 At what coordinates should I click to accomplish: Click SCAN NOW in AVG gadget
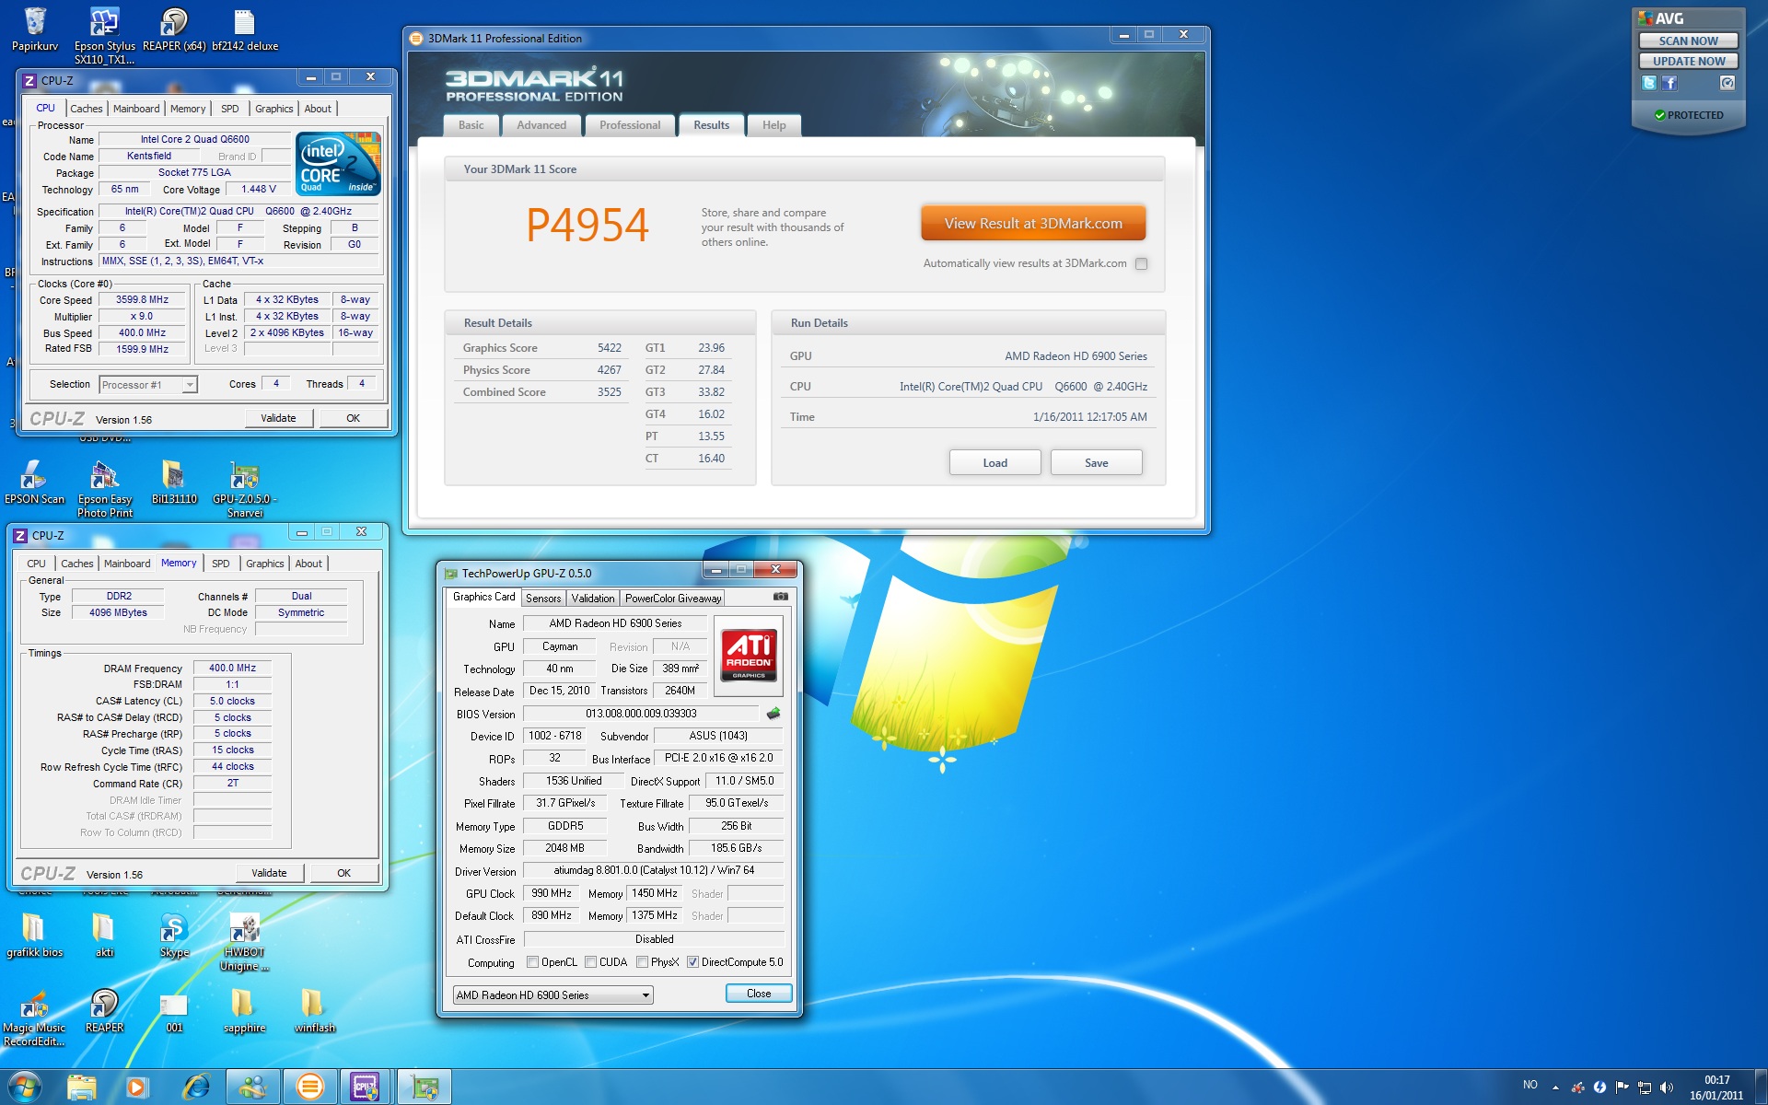[x=1688, y=41]
